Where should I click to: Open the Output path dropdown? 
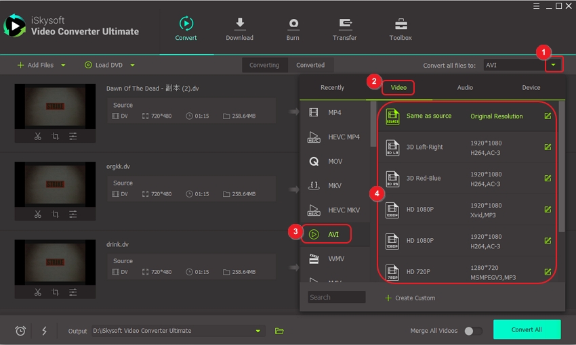[x=258, y=331]
